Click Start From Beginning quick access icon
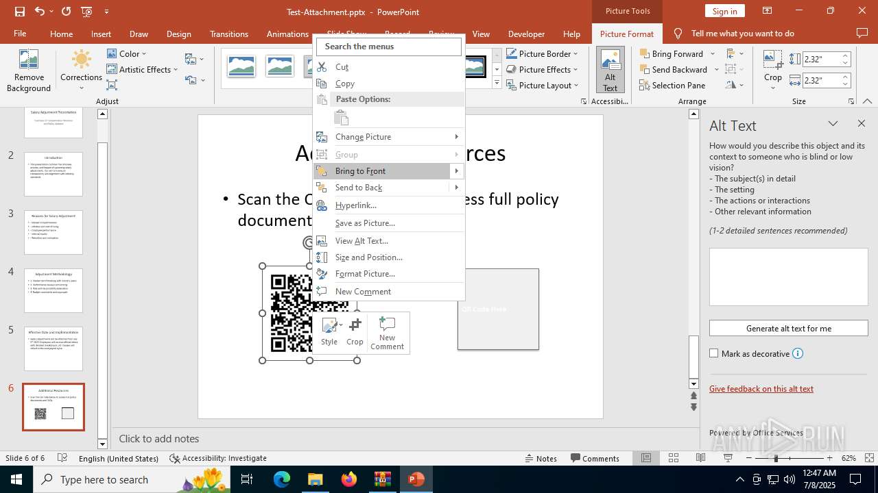Screen dimensions: 878x493 pos(86,12)
